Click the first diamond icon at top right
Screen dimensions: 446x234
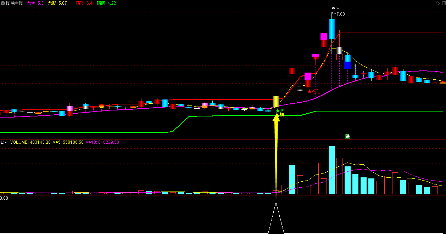tap(437, 3)
